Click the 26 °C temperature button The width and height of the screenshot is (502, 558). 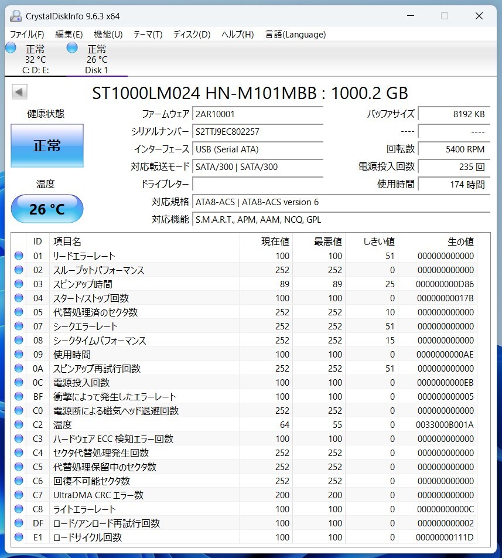click(x=47, y=209)
